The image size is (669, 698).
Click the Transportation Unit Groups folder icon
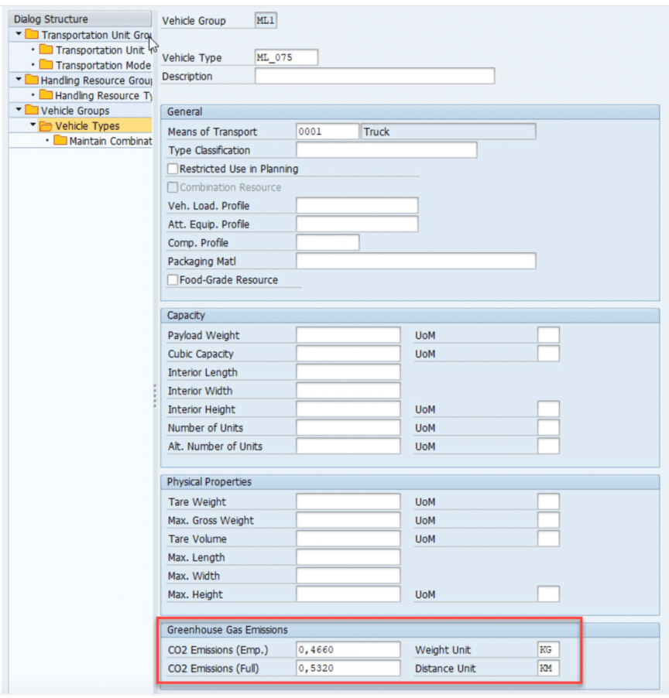[x=32, y=35]
